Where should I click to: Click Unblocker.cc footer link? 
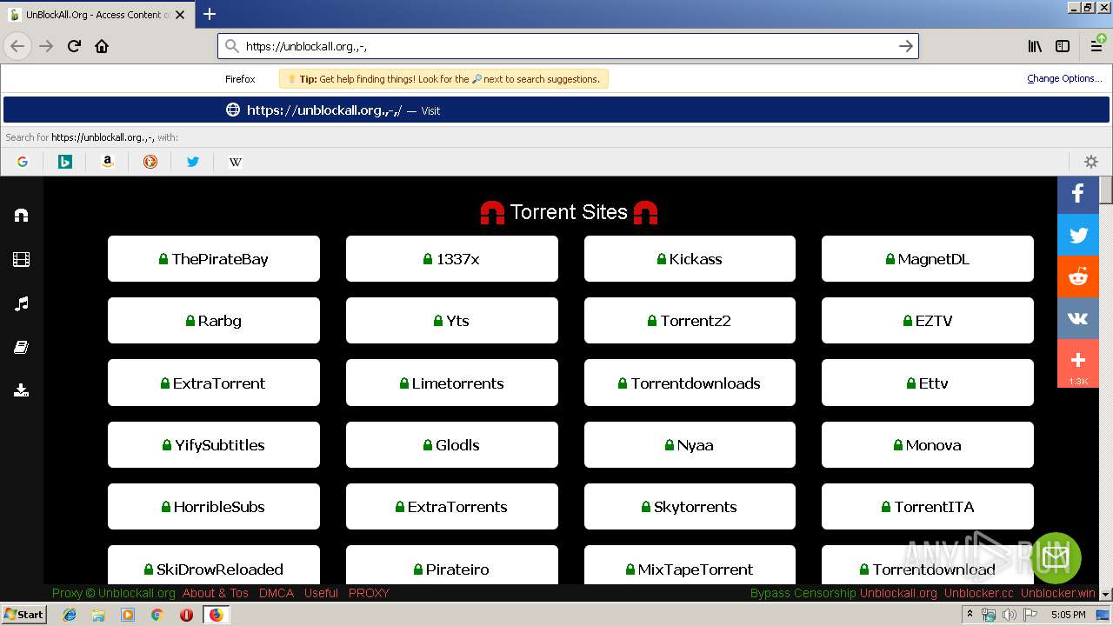(979, 593)
